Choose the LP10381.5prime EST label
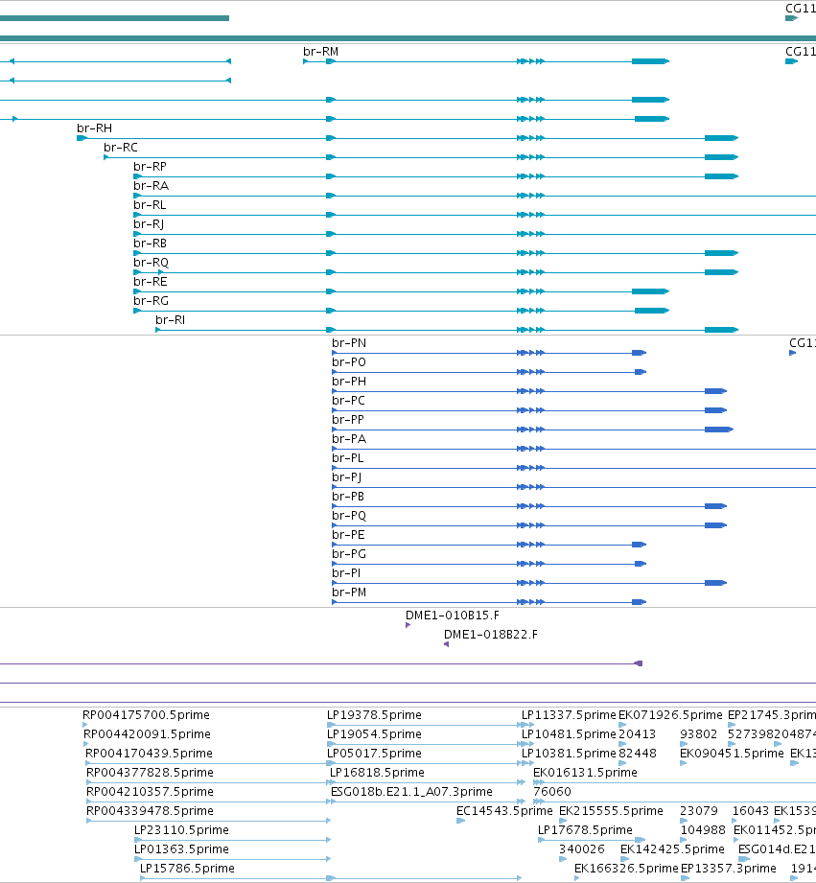The width and height of the screenshot is (816, 883). [x=569, y=754]
